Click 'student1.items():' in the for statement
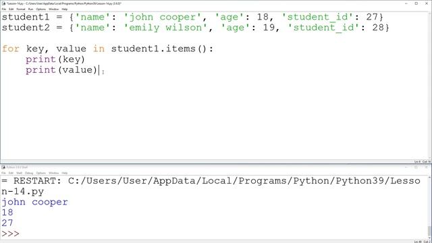The width and height of the screenshot is (432, 243). (162, 49)
